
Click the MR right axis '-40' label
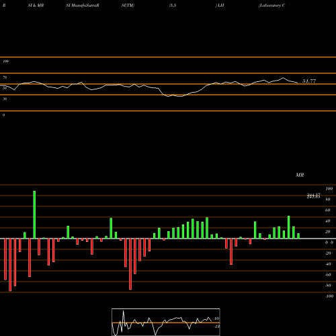328,264
